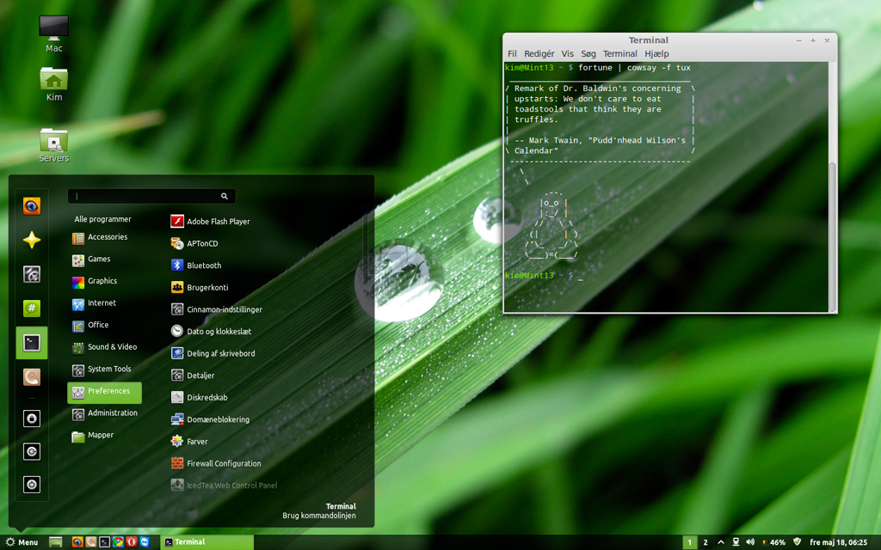Image resolution: width=881 pixels, height=550 pixels.
Task: Launch TeamViewer from the panel launcher
Action: click(145, 541)
